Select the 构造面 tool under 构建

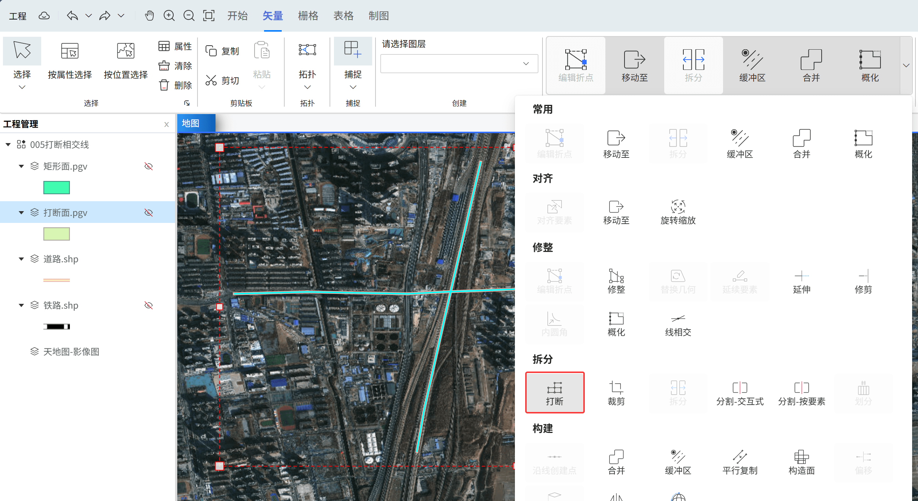pos(802,462)
